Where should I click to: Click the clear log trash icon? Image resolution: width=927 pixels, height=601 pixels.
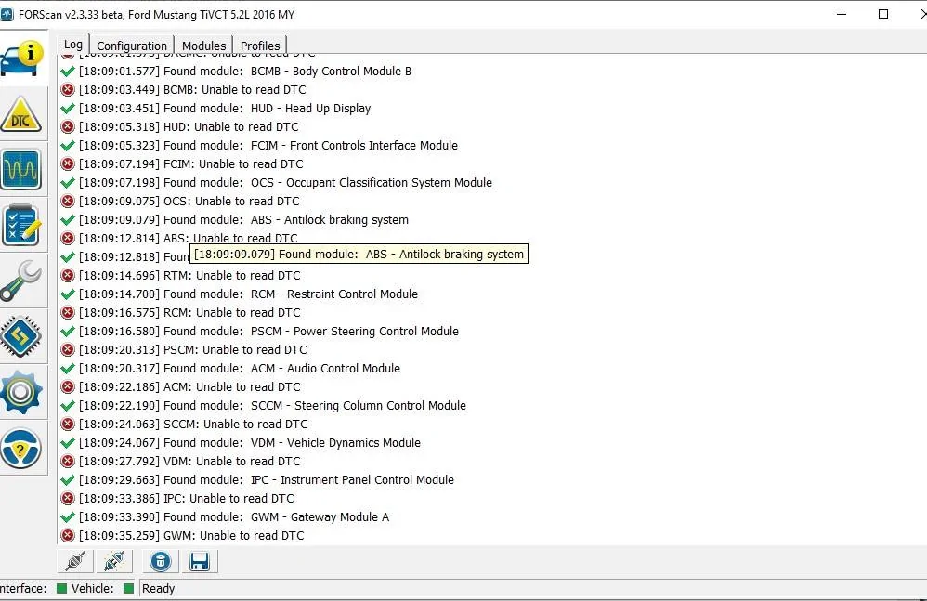pyautogui.click(x=160, y=561)
